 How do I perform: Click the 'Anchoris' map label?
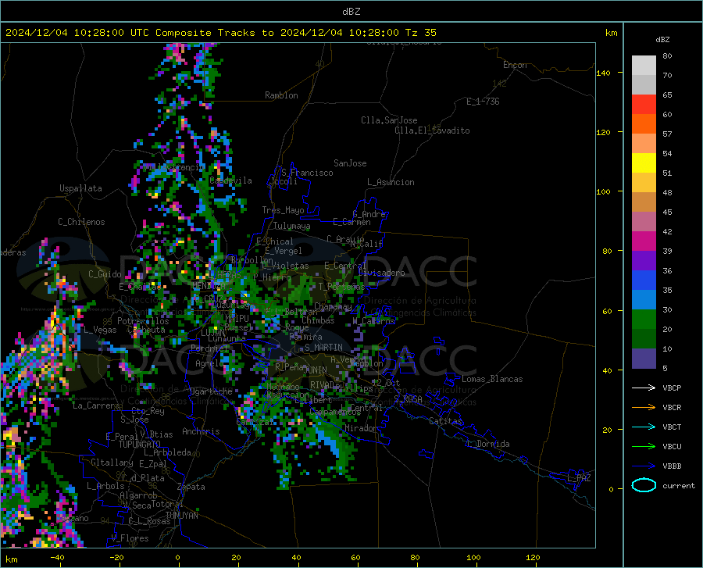pos(201,431)
